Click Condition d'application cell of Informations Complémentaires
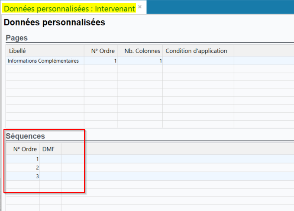Screen dimensions: 294x211 pyautogui.click(x=198, y=61)
